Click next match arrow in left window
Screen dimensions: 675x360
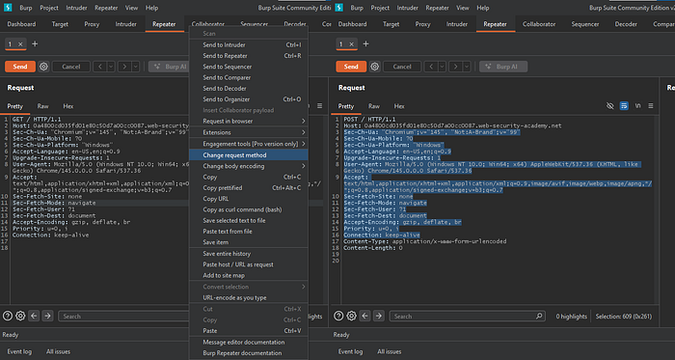48,316
